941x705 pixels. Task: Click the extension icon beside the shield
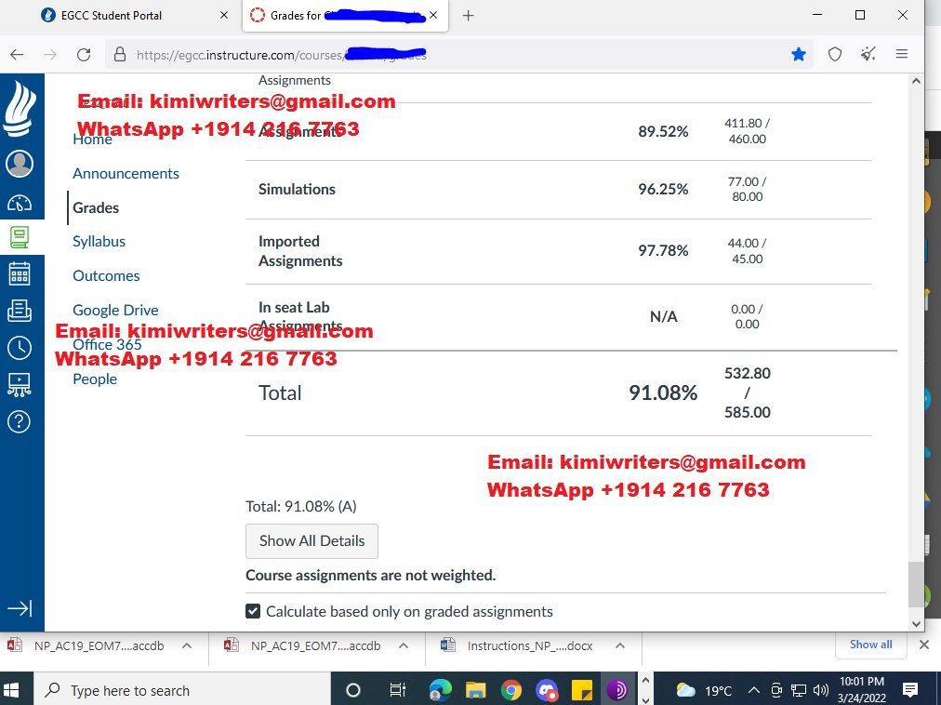click(868, 54)
